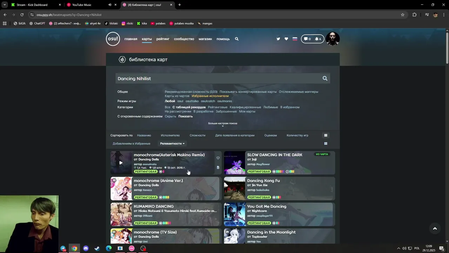This screenshot has width=449, height=253.
Task: Expand Больше настроек поиска
Action: pyautogui.click(x=223, y=124)
